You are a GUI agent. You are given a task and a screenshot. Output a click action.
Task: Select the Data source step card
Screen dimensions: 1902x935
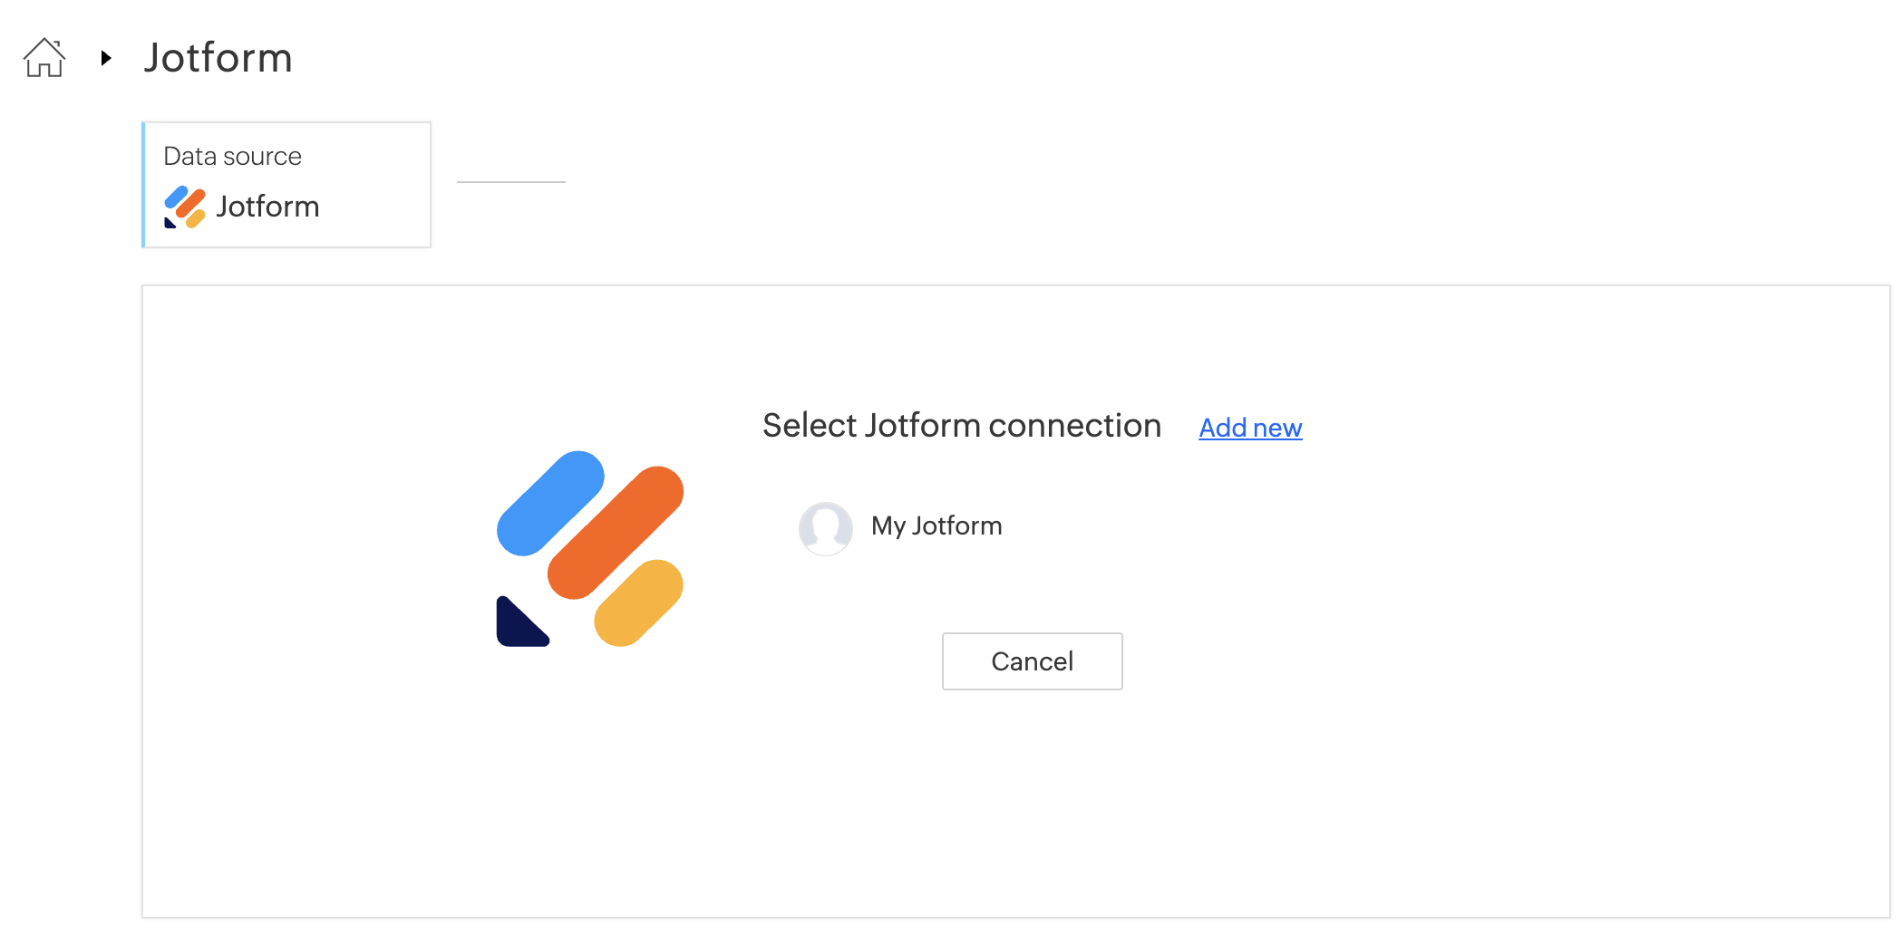pos(286,185)
